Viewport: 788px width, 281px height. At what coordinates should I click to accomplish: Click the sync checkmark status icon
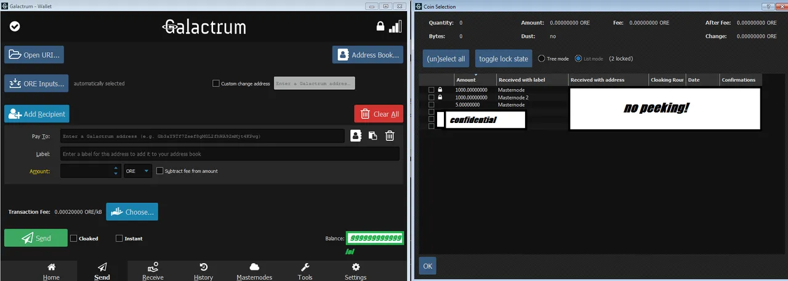(x=15, y=26)
